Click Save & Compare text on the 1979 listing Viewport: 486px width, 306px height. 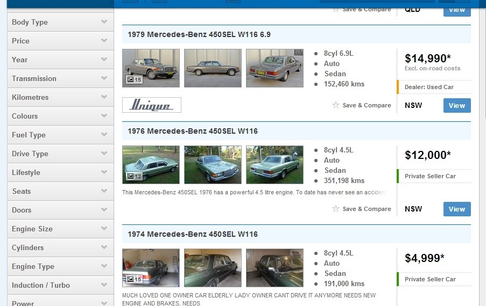[x=367, y=105]
